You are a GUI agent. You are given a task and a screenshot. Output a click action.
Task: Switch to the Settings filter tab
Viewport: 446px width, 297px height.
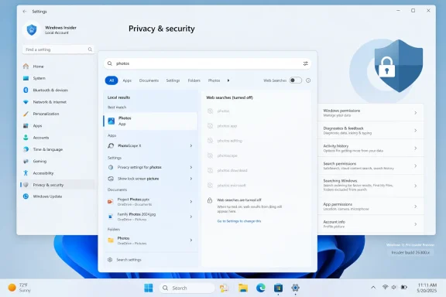point(173,80)
